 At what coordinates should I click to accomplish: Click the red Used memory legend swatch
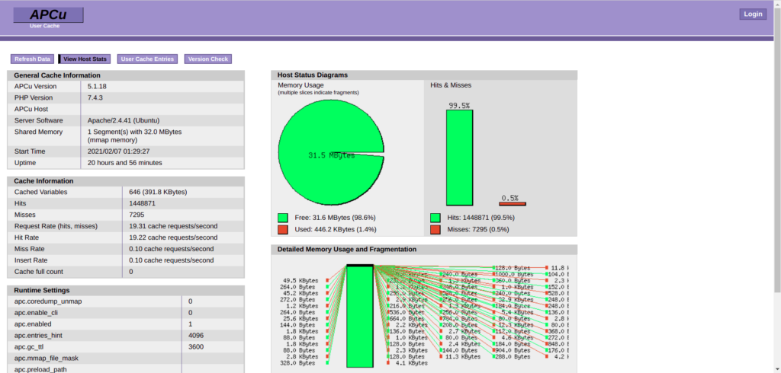tap(283, 229)
